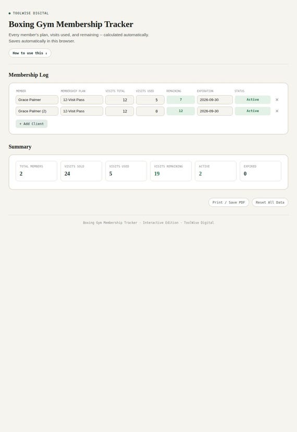Click Grace Palmer's Active status badge

tap(253, 100)
